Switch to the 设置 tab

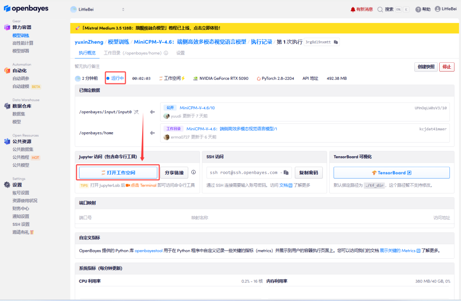tap(181, 53)
